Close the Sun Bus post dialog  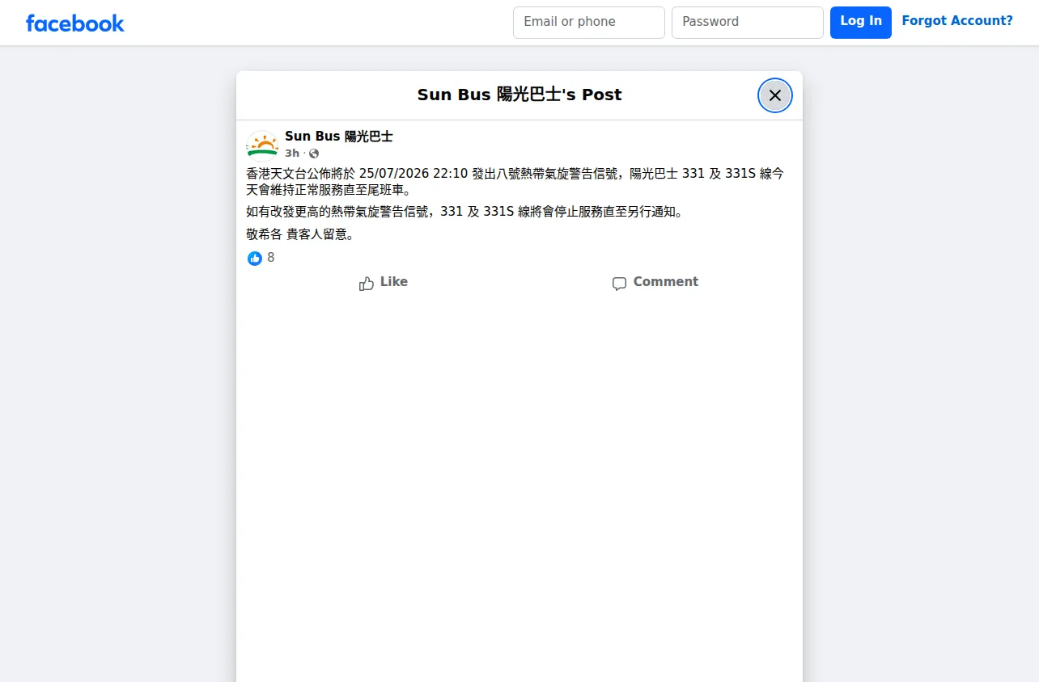[775, 95]
